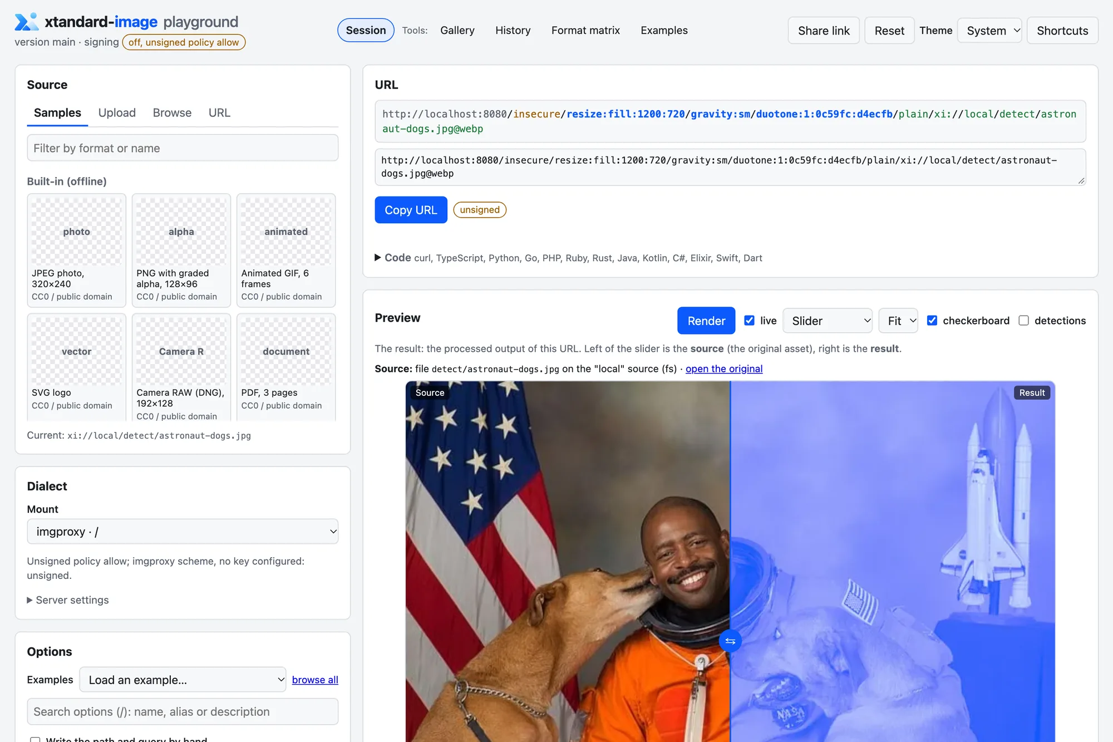This screenshot has width=1113, height=742.
Task: Follow the open the original link
Action: (x=724, y=369)
